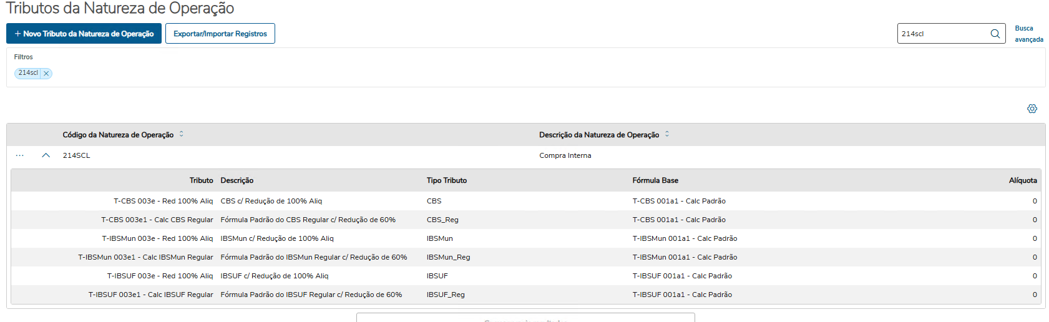The image size is (1049, 322).
Task: Open the three-dots actions menu for 214SCL
Action: pyautogui.click(x=20, y=155)
